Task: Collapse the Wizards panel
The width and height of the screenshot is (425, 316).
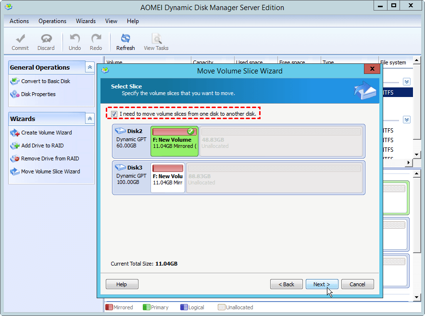Action: click(x=90, y=119)
